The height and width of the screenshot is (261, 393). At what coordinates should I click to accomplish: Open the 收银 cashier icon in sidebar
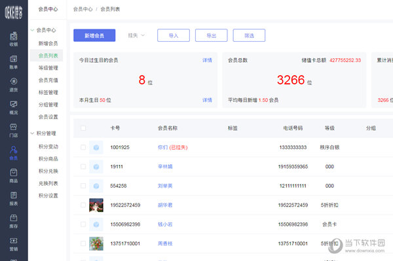point(14,39)
